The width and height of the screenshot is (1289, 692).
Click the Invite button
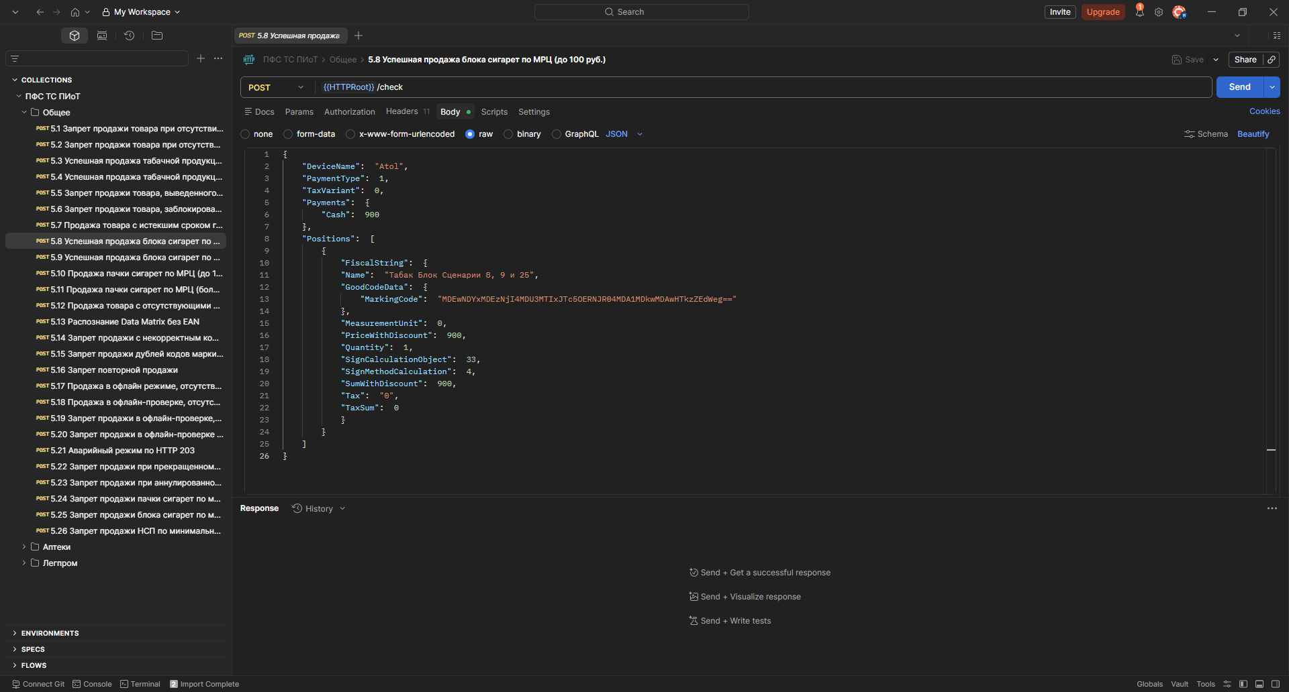1060,12
